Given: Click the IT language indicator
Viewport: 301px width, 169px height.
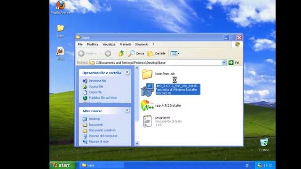Looking at the screenshot, I should click(x=247, y=165).
